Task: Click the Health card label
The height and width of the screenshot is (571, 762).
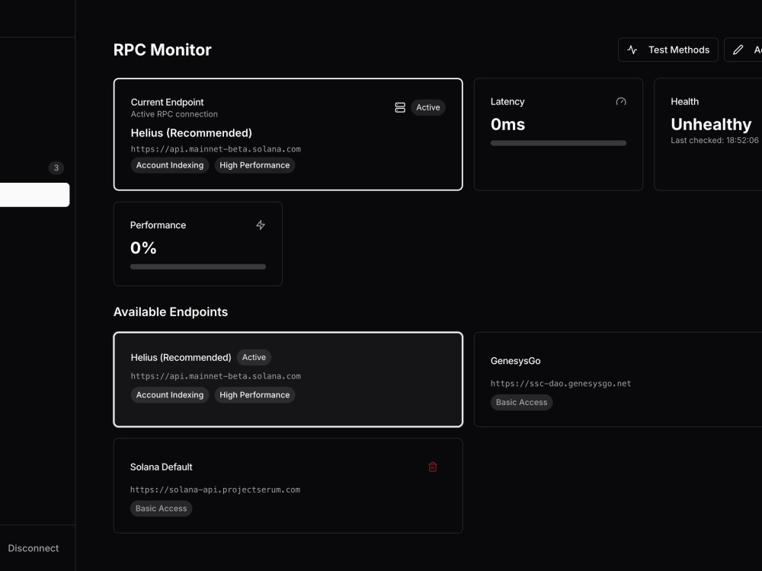Action: [685, 101]
